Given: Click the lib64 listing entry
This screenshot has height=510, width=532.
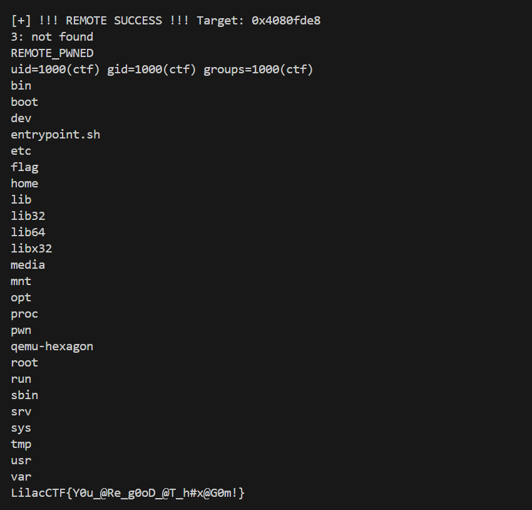Looking at the screenshot, I should tap(28, 232).
